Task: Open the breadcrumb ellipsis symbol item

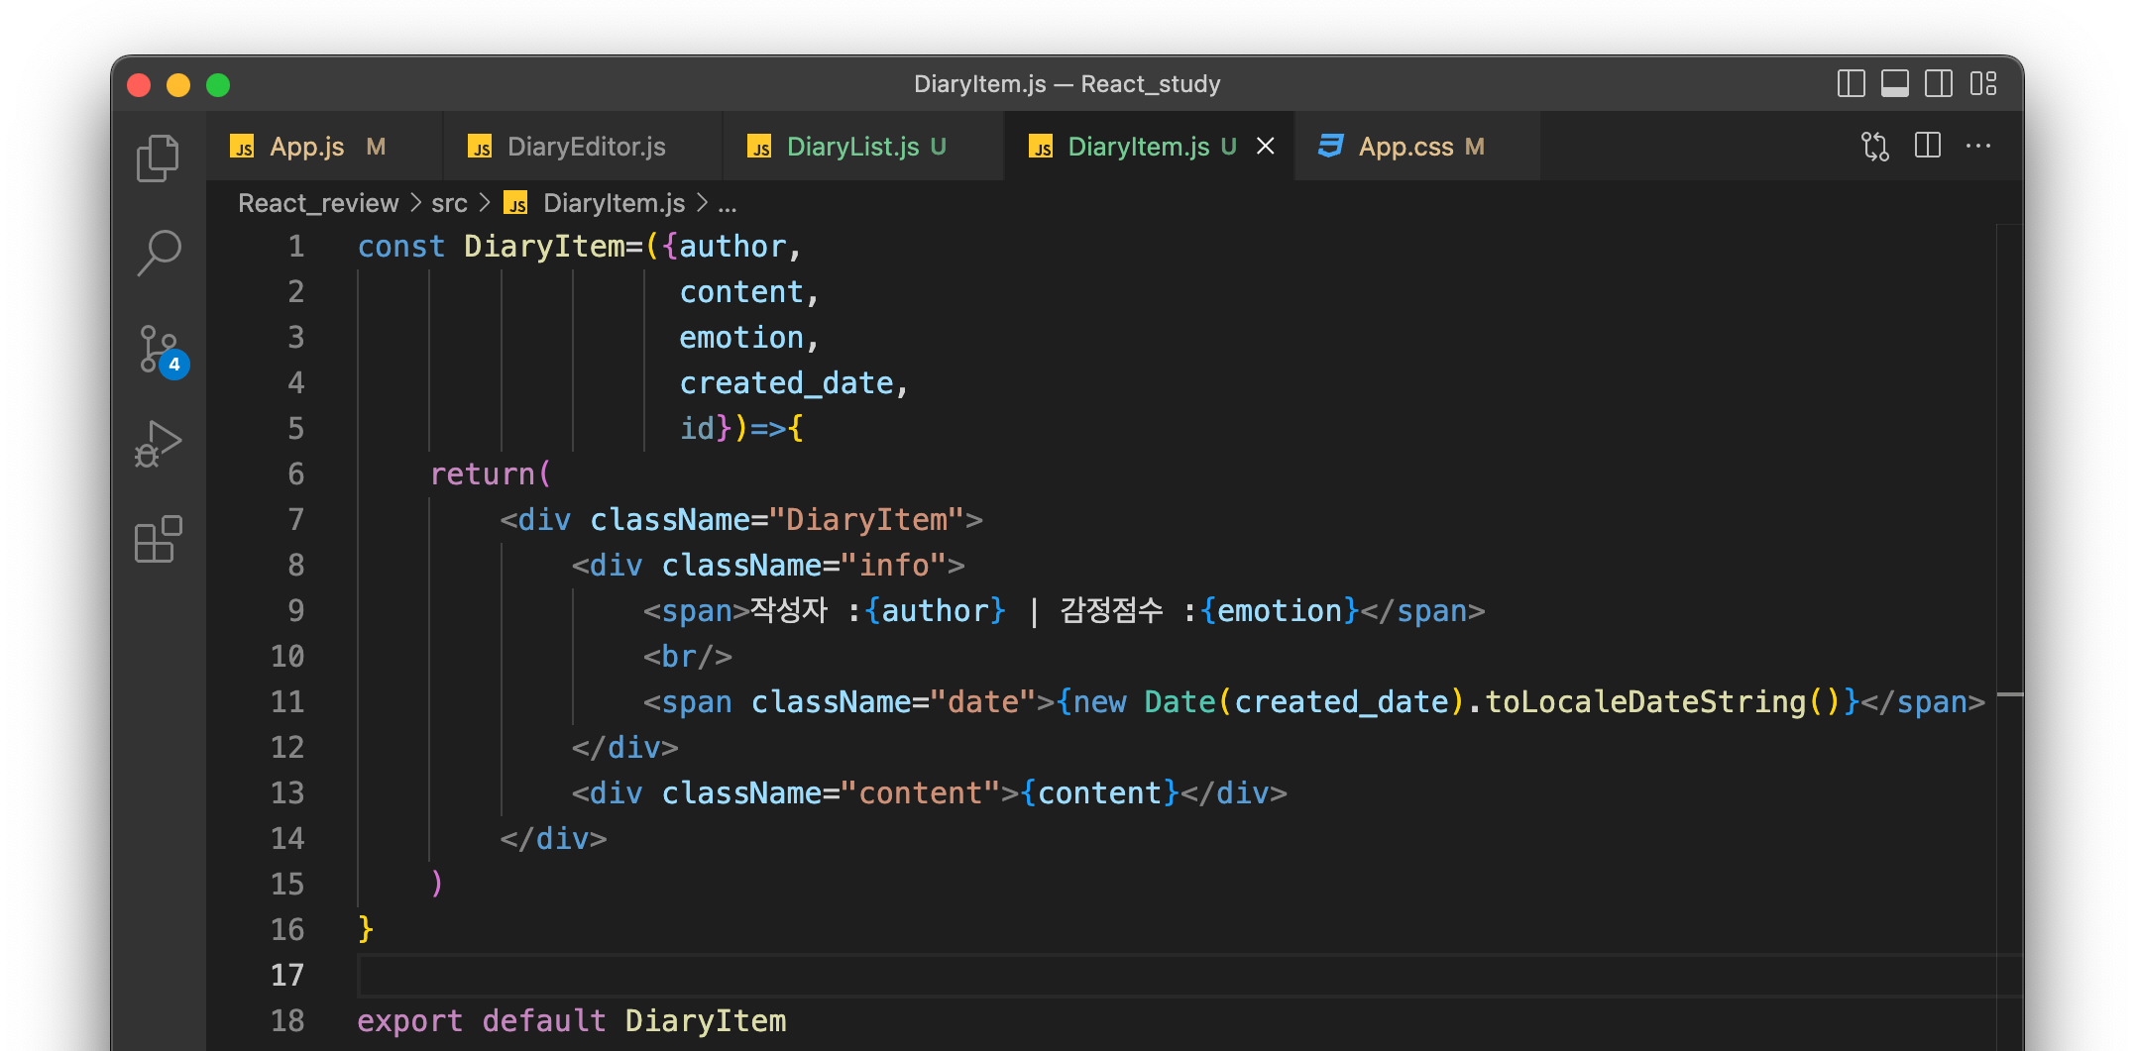Action: click(728, 204)
